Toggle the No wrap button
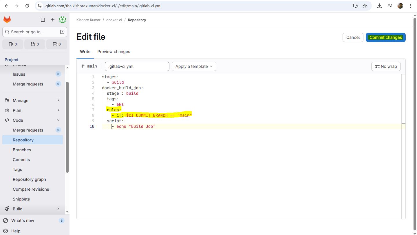 (x=386, y=66)
